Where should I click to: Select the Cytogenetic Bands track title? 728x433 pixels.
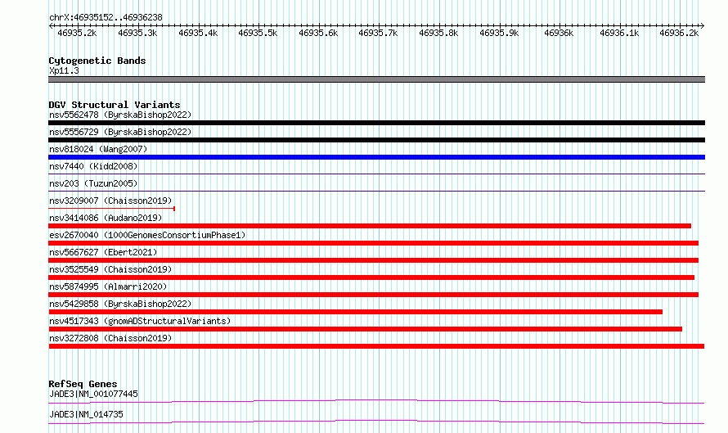(97, 61)
